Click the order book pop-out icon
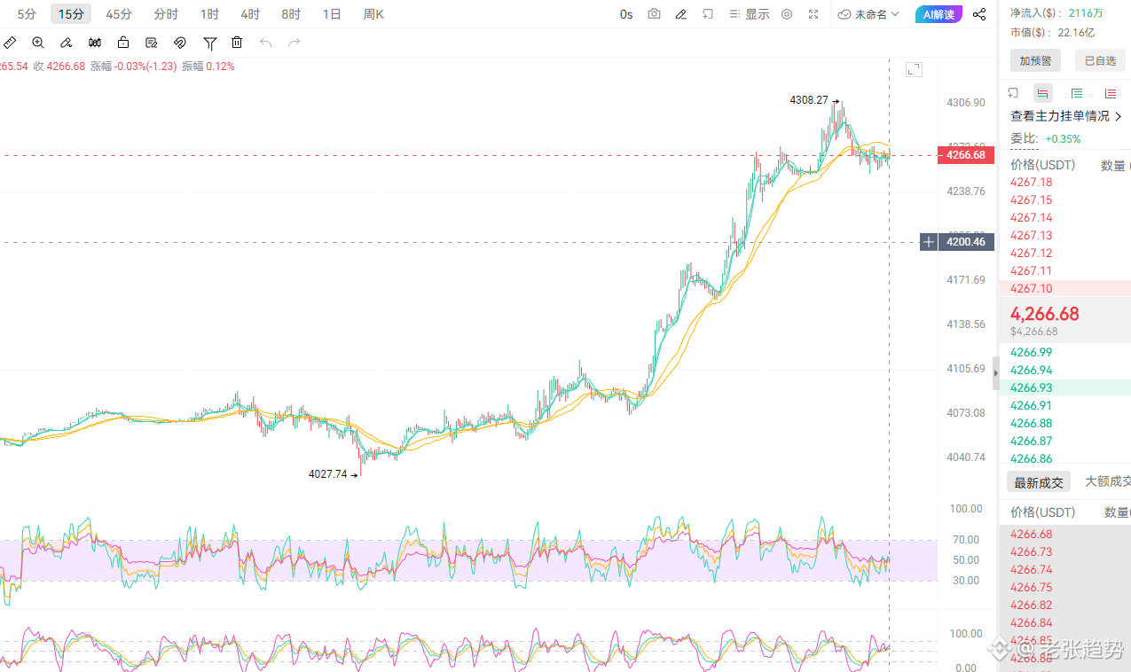Screen dimensions: 1131x672 coord(1013,93)
